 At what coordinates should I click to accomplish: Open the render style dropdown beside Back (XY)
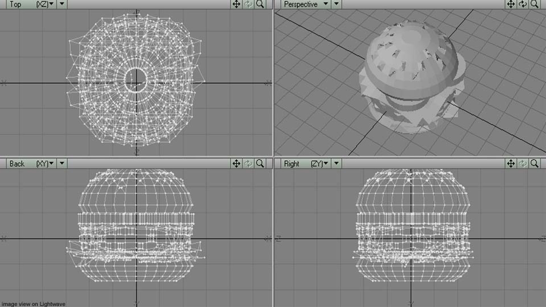point(62,163)
